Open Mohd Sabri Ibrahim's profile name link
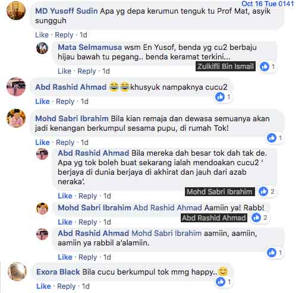 [72, 118]
